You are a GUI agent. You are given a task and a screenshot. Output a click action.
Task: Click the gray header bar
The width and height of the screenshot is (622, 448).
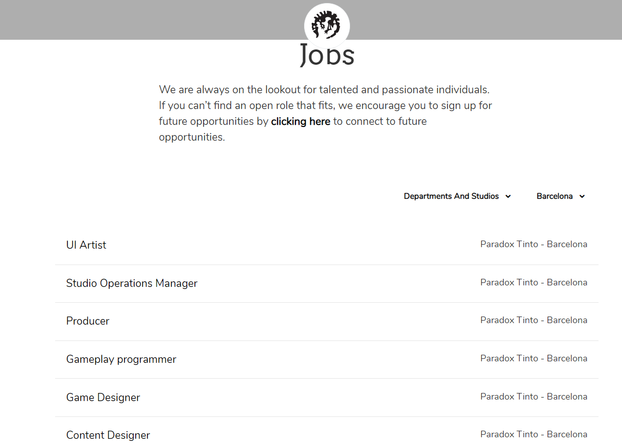(x=153, y=19)
